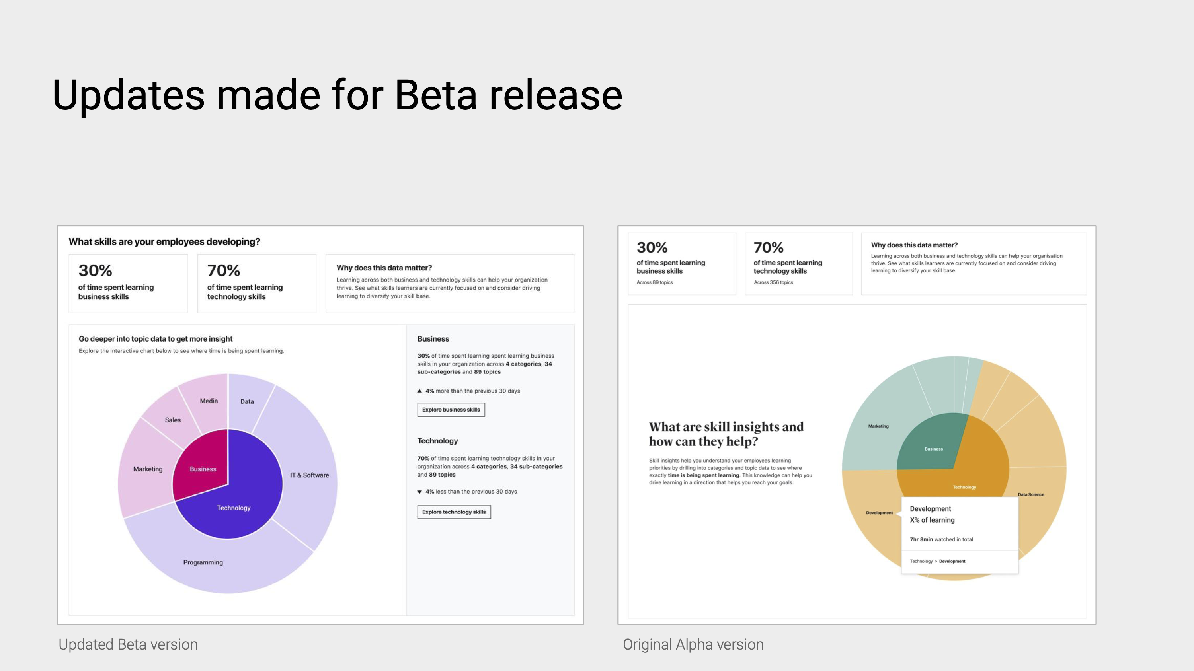Click the Technology heading in side panel
The image size is (1194, 671).
coord(437,441)
